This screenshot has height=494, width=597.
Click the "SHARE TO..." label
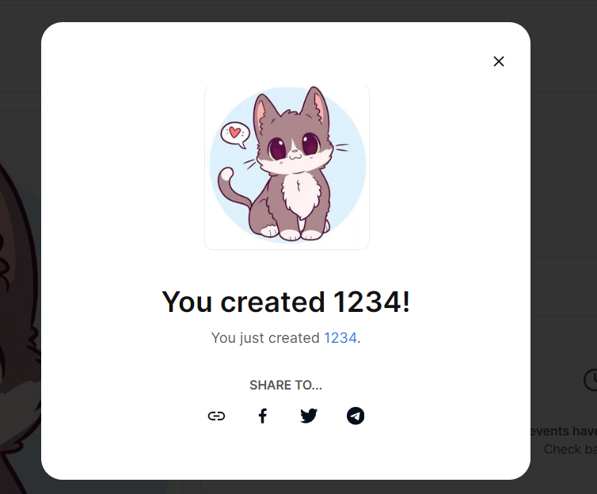(x=286, y=386)
